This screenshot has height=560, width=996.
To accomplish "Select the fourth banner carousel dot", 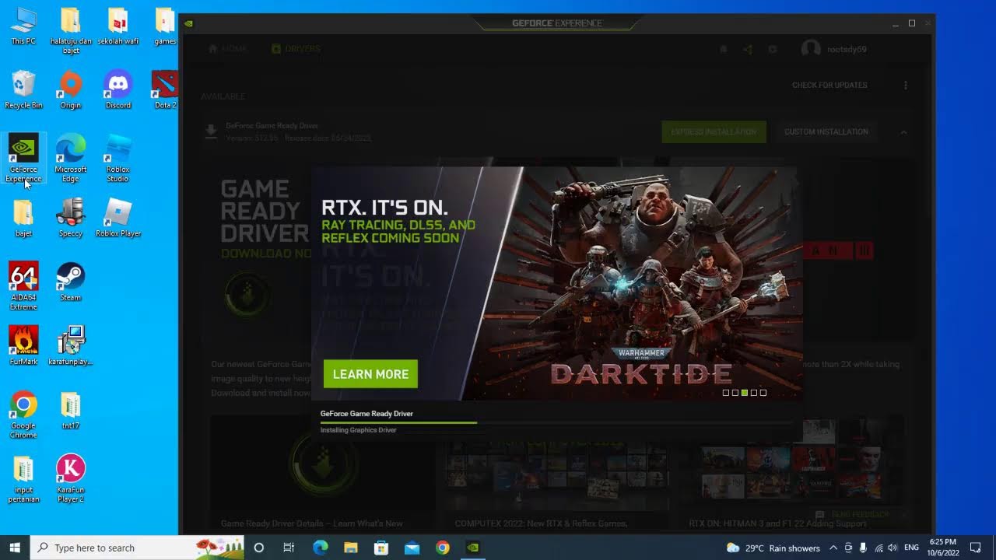I will (x=754, y=393).
